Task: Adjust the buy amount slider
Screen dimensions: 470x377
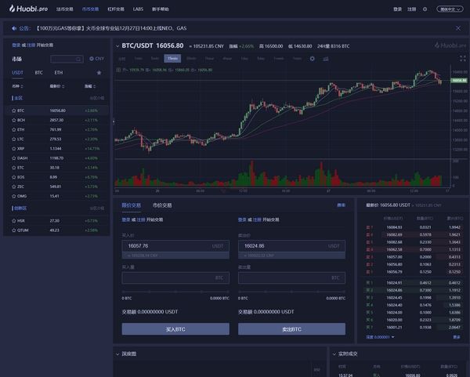Action: pyautogui.click(x=175, y=292)
